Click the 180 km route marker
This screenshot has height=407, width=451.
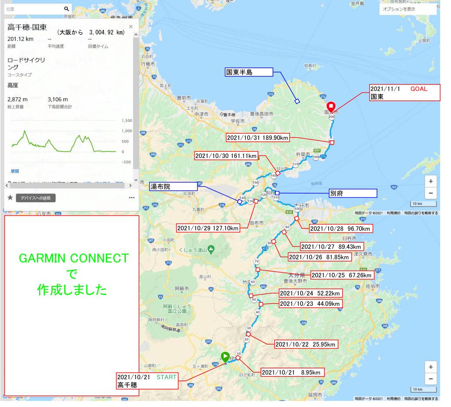tap(316, 157)
